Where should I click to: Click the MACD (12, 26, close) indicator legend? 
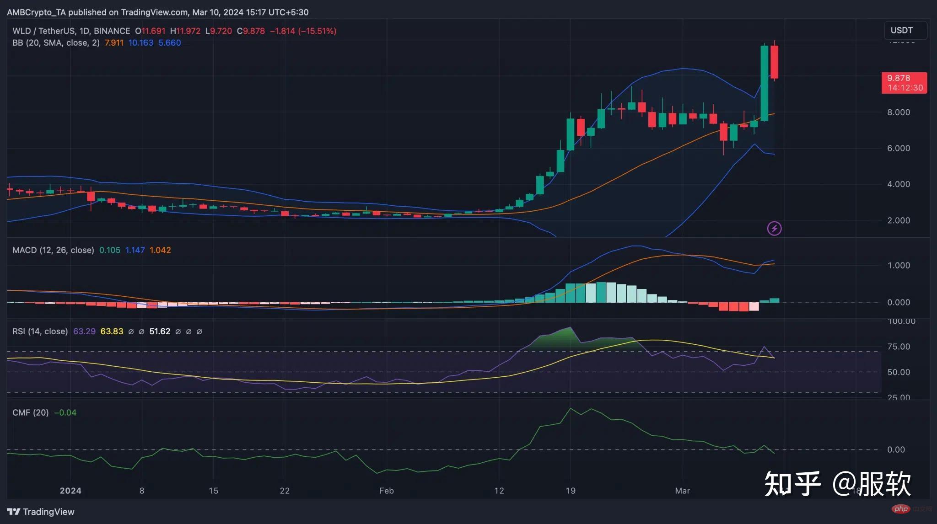53,250
